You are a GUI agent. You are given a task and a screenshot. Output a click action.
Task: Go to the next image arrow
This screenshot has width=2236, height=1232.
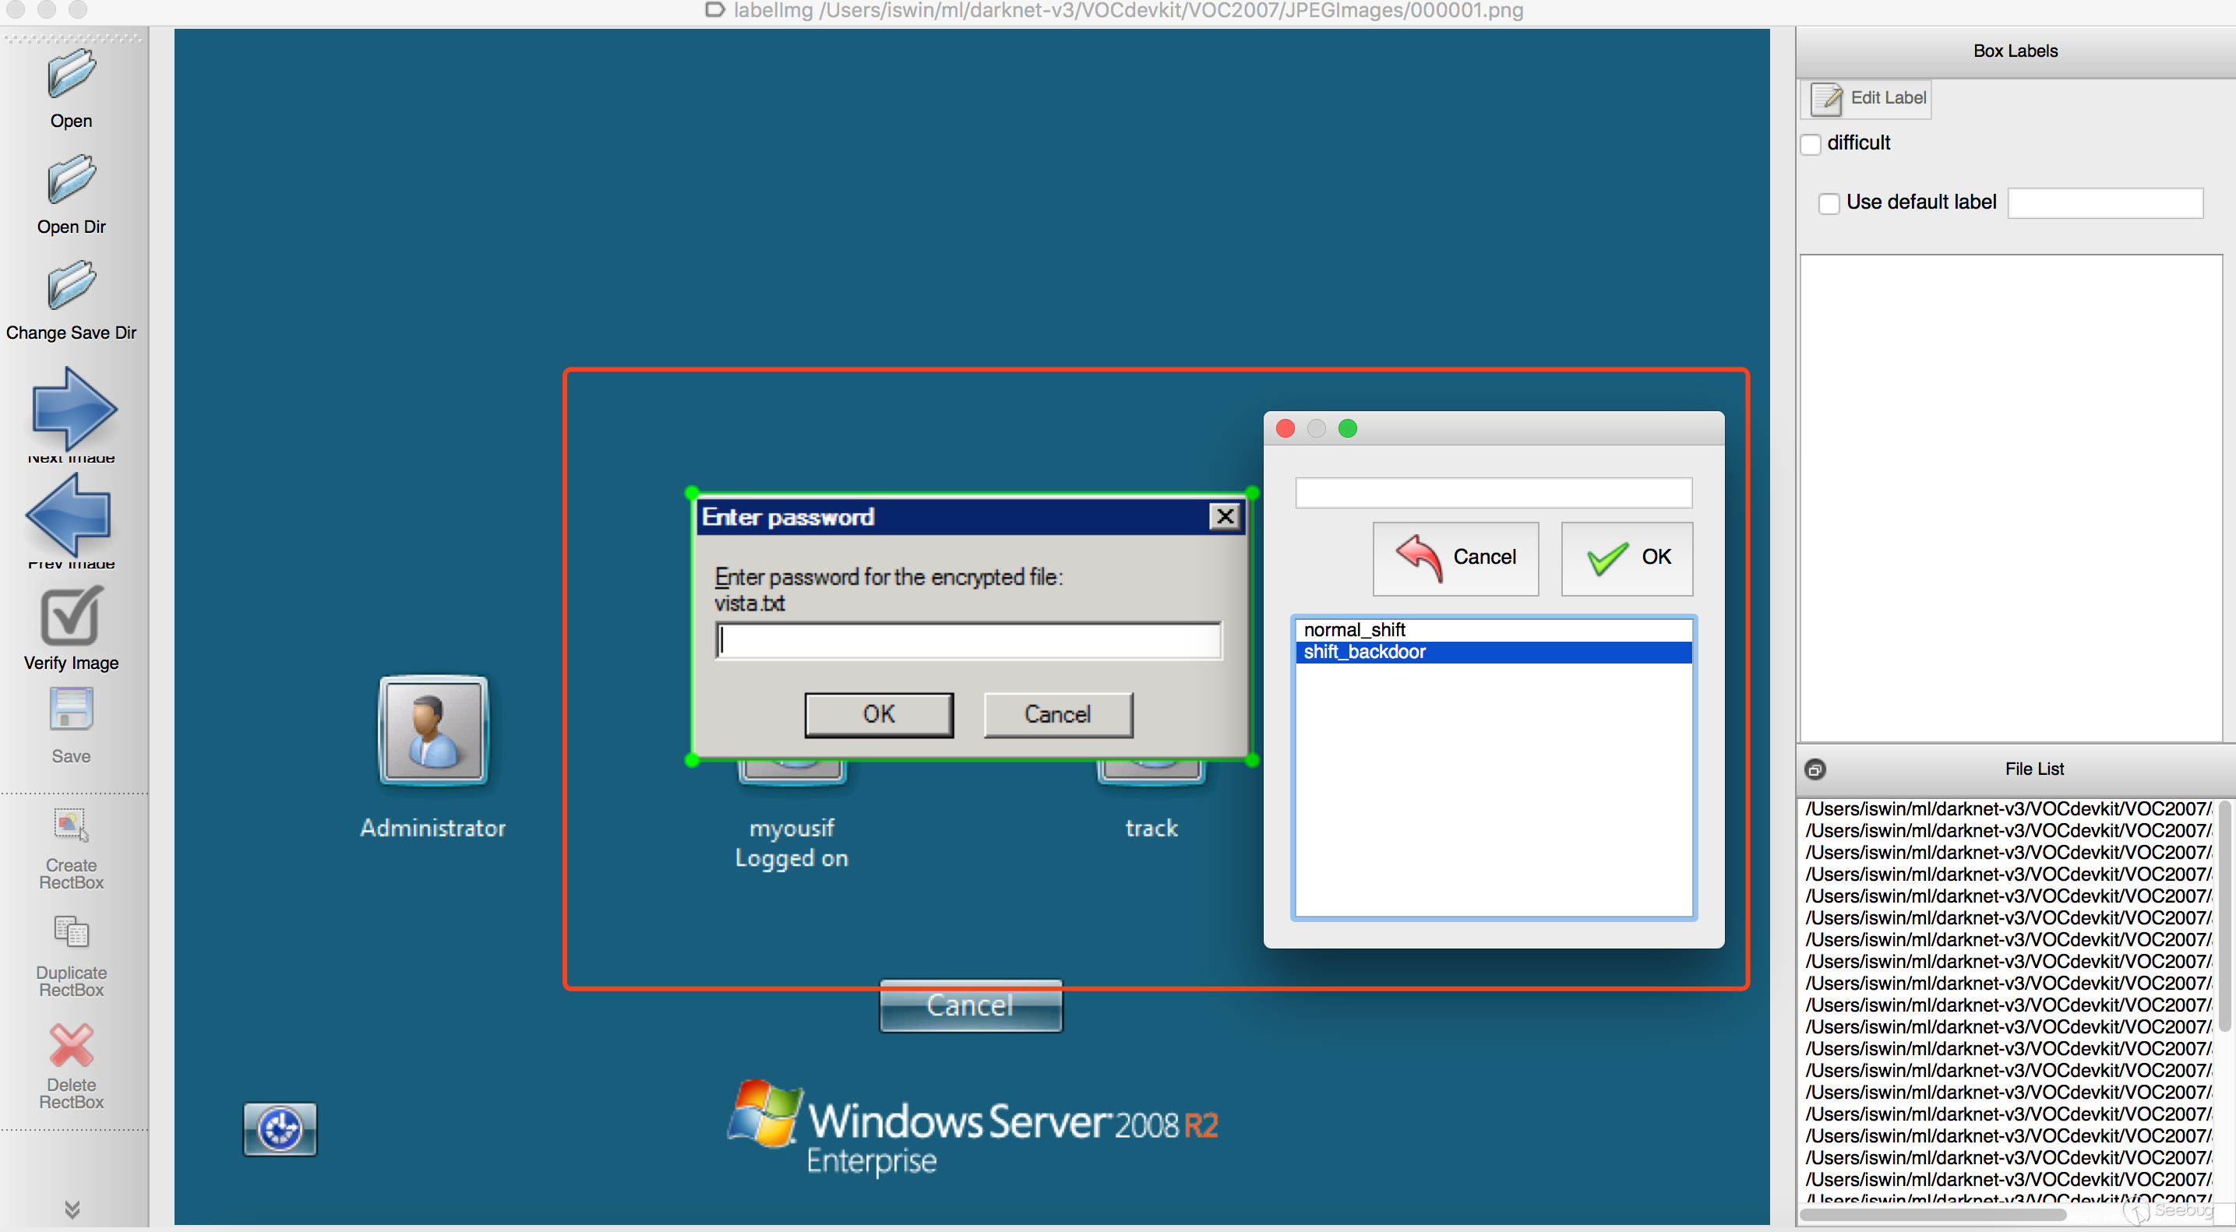[x=73, y=410]
